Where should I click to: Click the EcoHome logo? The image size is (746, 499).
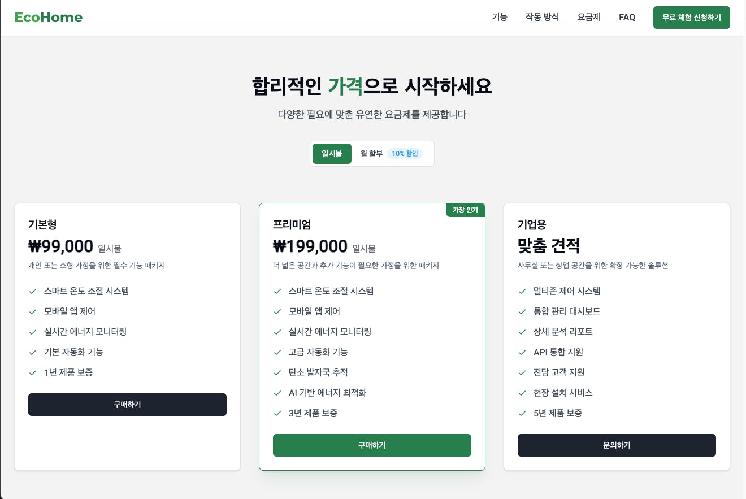pos(49,18)
